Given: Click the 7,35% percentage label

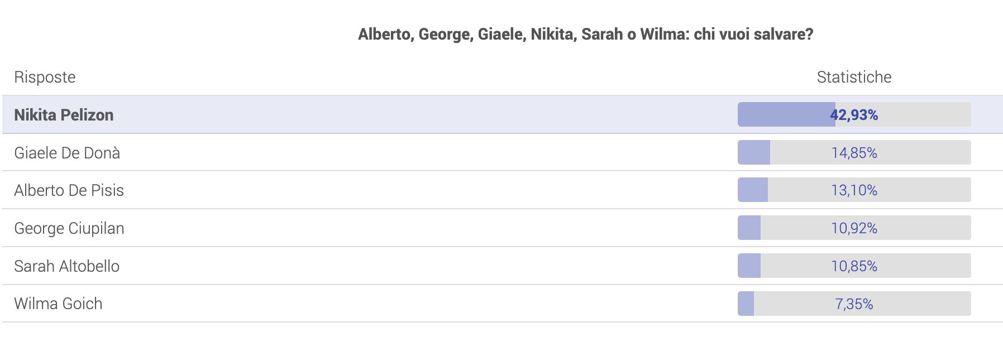Looking at the screenshot, I should (x=854, y=304).
